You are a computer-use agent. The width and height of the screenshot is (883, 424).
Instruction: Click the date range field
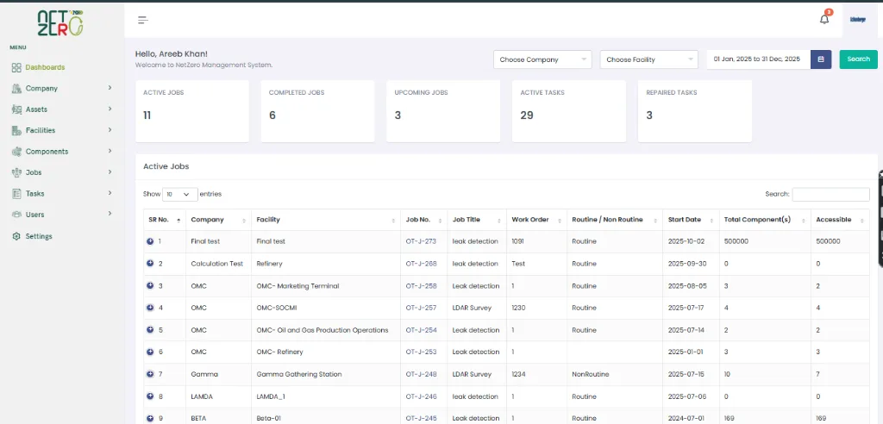(759, 59)
